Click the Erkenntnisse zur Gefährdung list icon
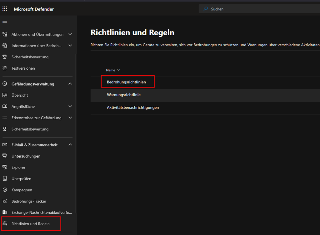The image size is (320, 235). pos(5,117)
